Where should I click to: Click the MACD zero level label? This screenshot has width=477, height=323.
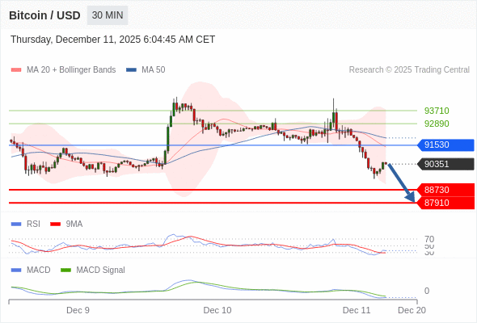click(x=427, y=291)
